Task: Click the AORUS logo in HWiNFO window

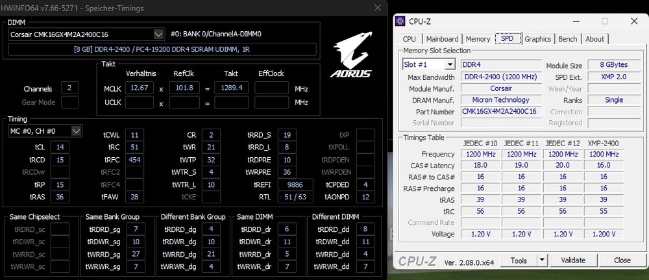Action: tap(350, 55)
